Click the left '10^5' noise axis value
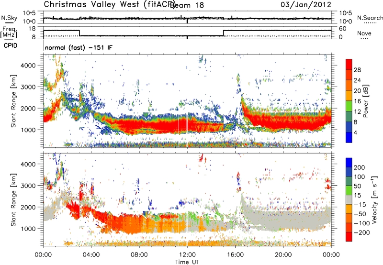This screenshot has width=383, height=265. (x=29, y=13)
